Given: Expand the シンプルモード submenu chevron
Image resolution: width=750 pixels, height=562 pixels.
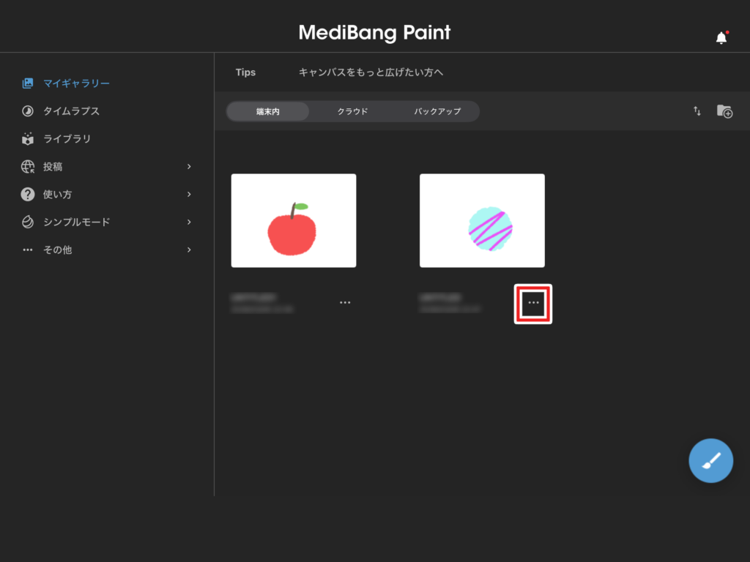Looking at the screenshot, I should tap(189, 222).
